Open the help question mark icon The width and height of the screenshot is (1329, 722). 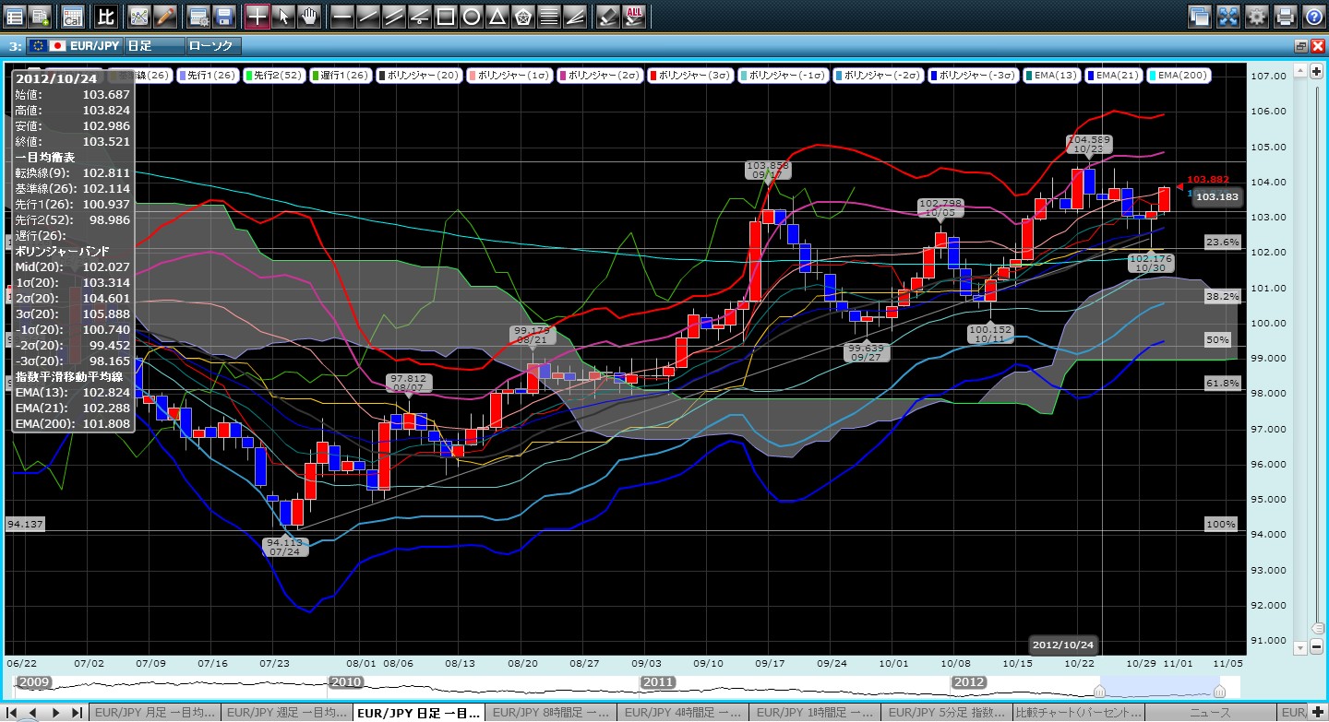(1312, 16)
